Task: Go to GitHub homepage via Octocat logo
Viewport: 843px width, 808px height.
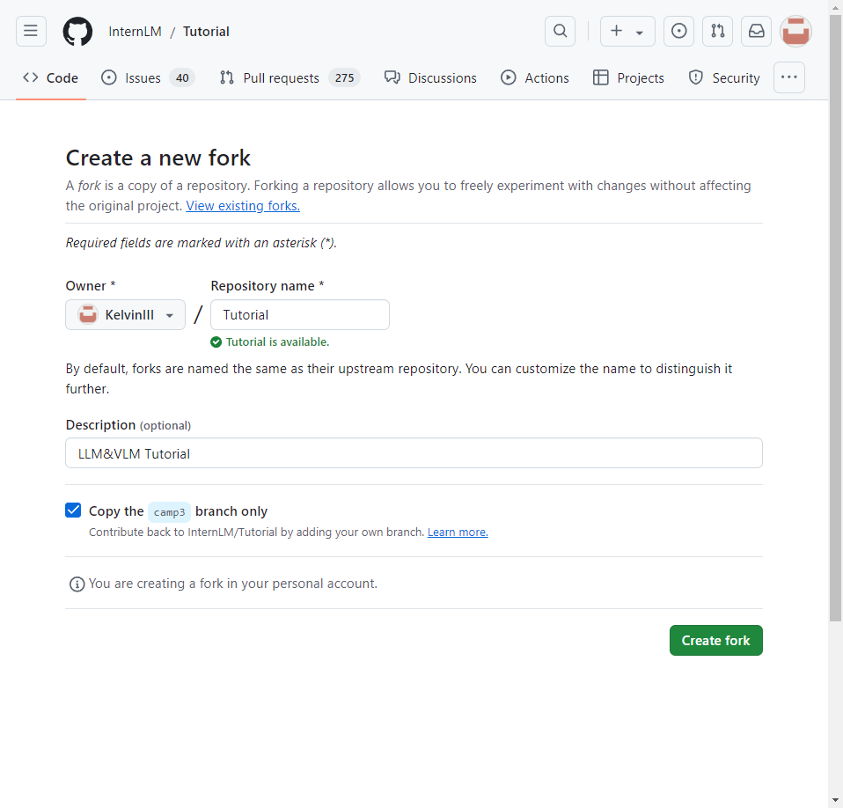Action: coord(77,31)
